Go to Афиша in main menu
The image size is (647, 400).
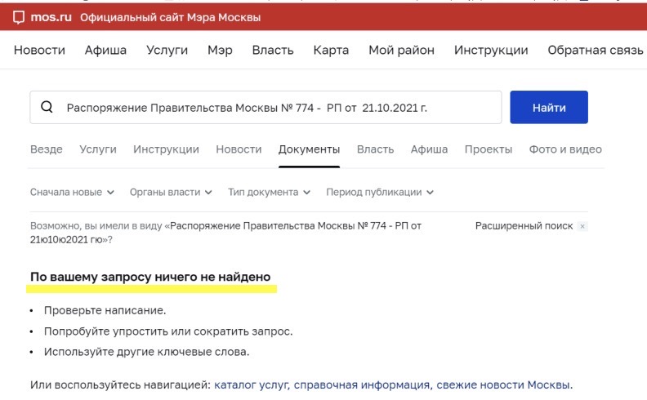(105, 50)
